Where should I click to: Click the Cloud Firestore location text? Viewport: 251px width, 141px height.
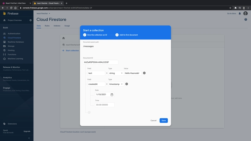(78, 132)
